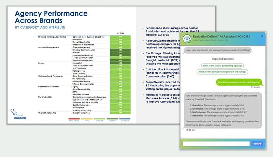The width and height of the screenshot is (273, 157).
Task: Select the green user message about average score
Action: [x=239, y=82]
